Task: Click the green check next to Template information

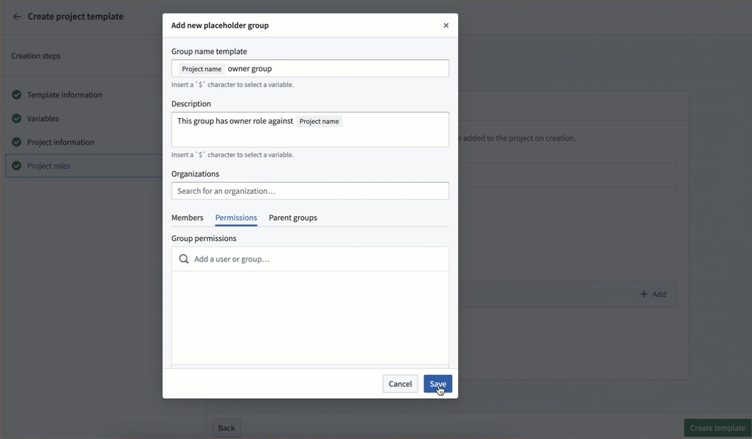Action: coord(17,95)
